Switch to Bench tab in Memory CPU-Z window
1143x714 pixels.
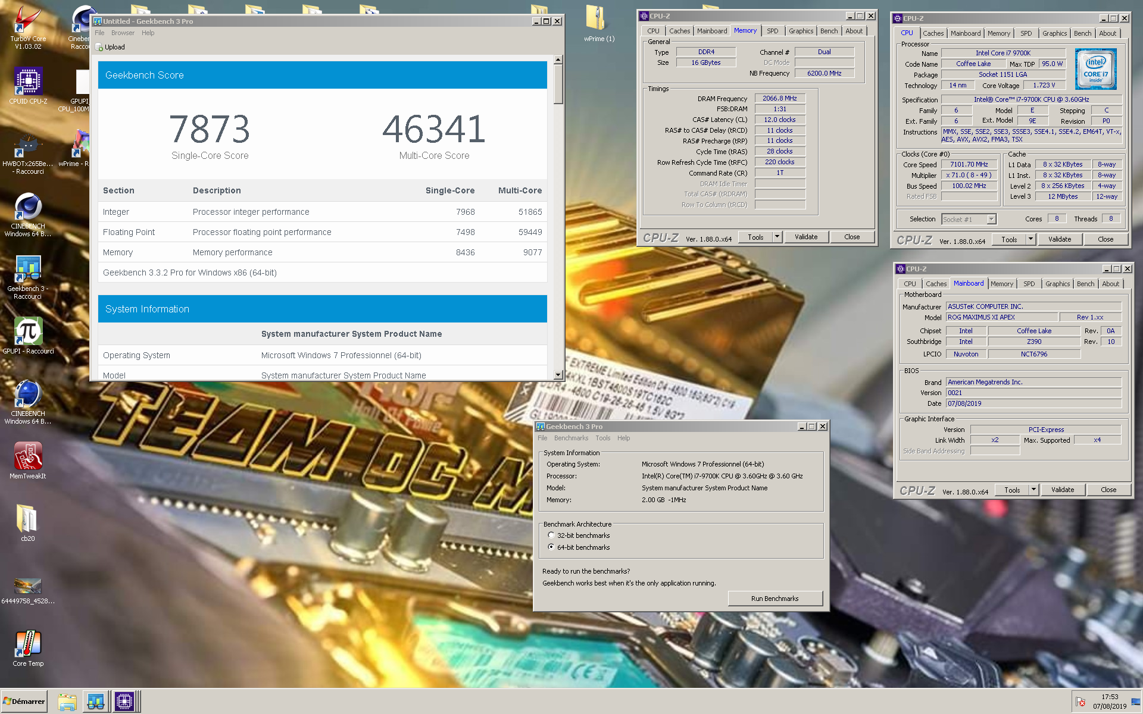829,31
